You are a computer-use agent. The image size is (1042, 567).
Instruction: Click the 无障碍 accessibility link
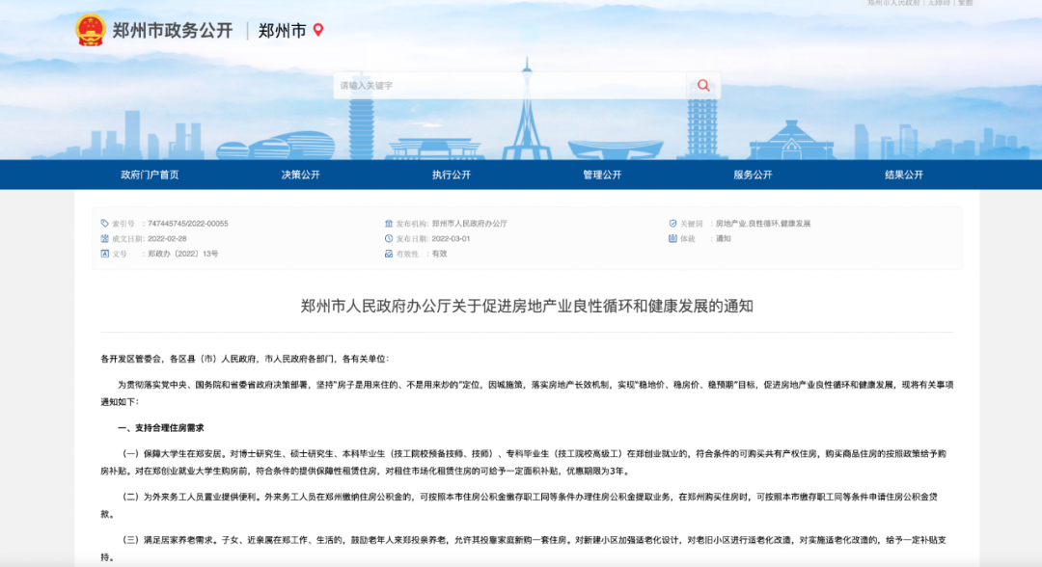[x=939, y=3]
